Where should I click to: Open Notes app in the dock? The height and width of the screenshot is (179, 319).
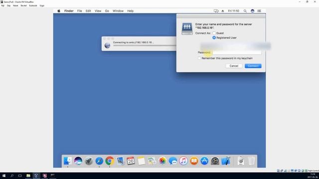point(141,161)
